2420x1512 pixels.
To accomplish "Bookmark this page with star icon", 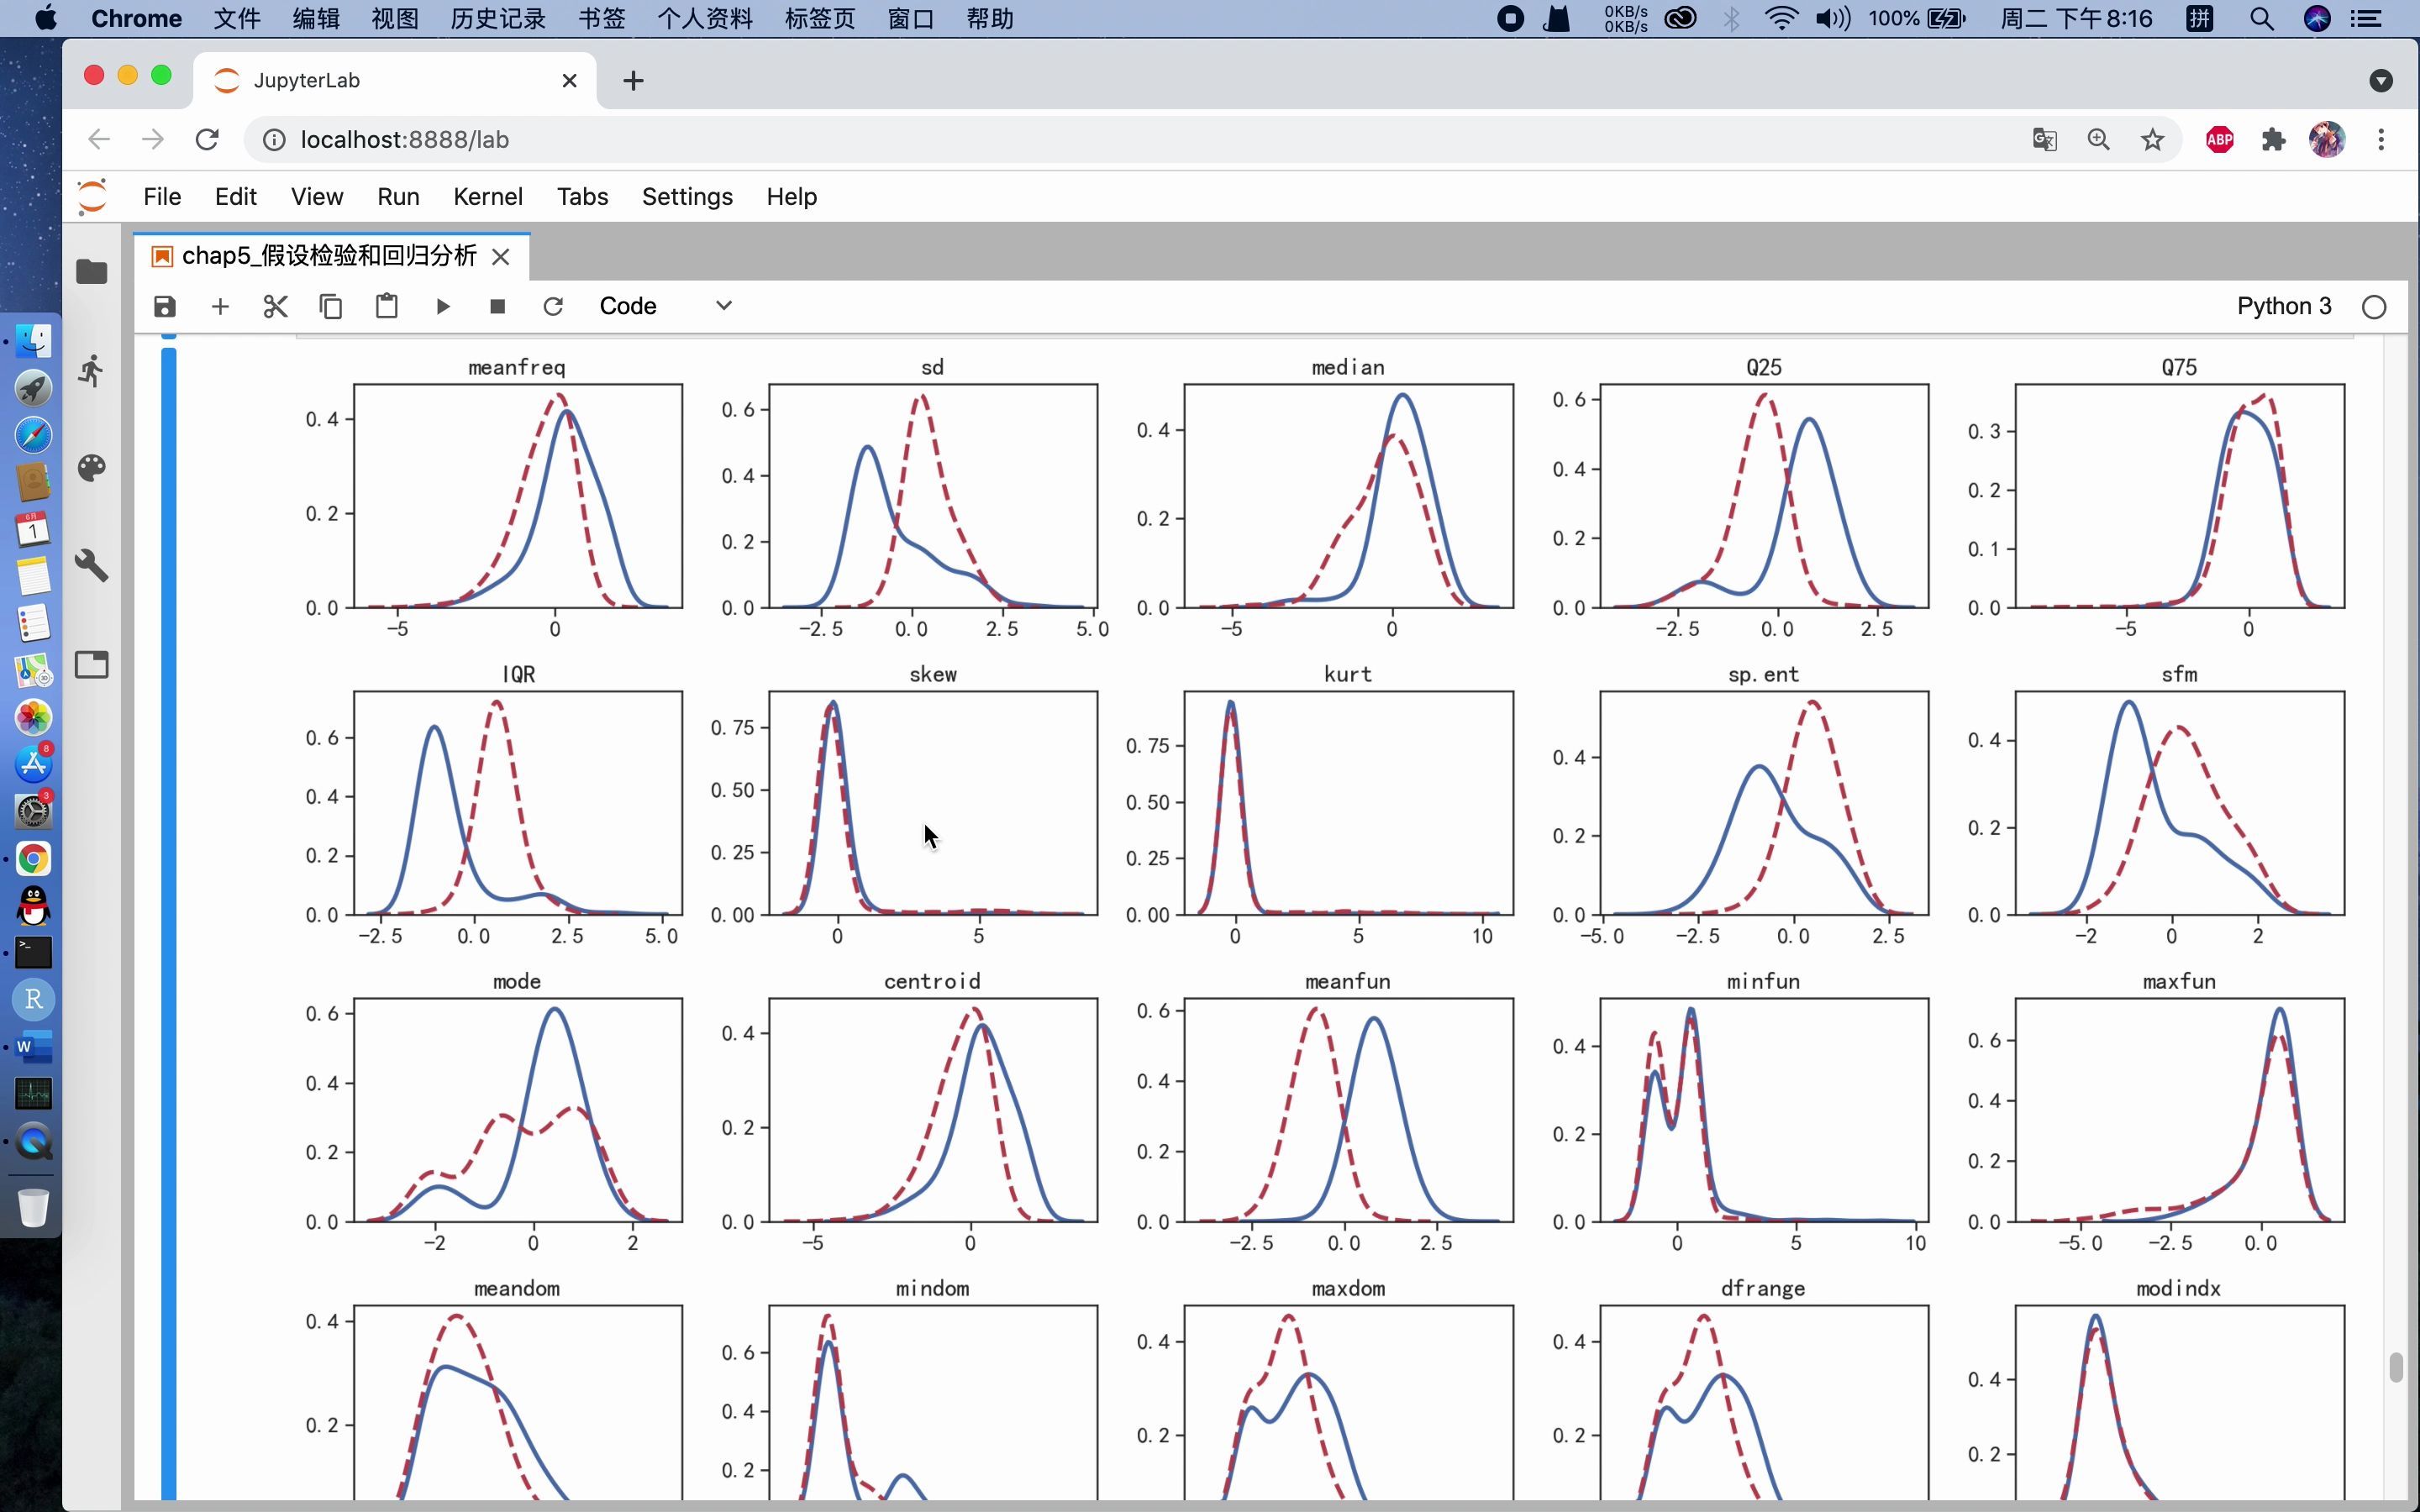I will pos(2153,140).
